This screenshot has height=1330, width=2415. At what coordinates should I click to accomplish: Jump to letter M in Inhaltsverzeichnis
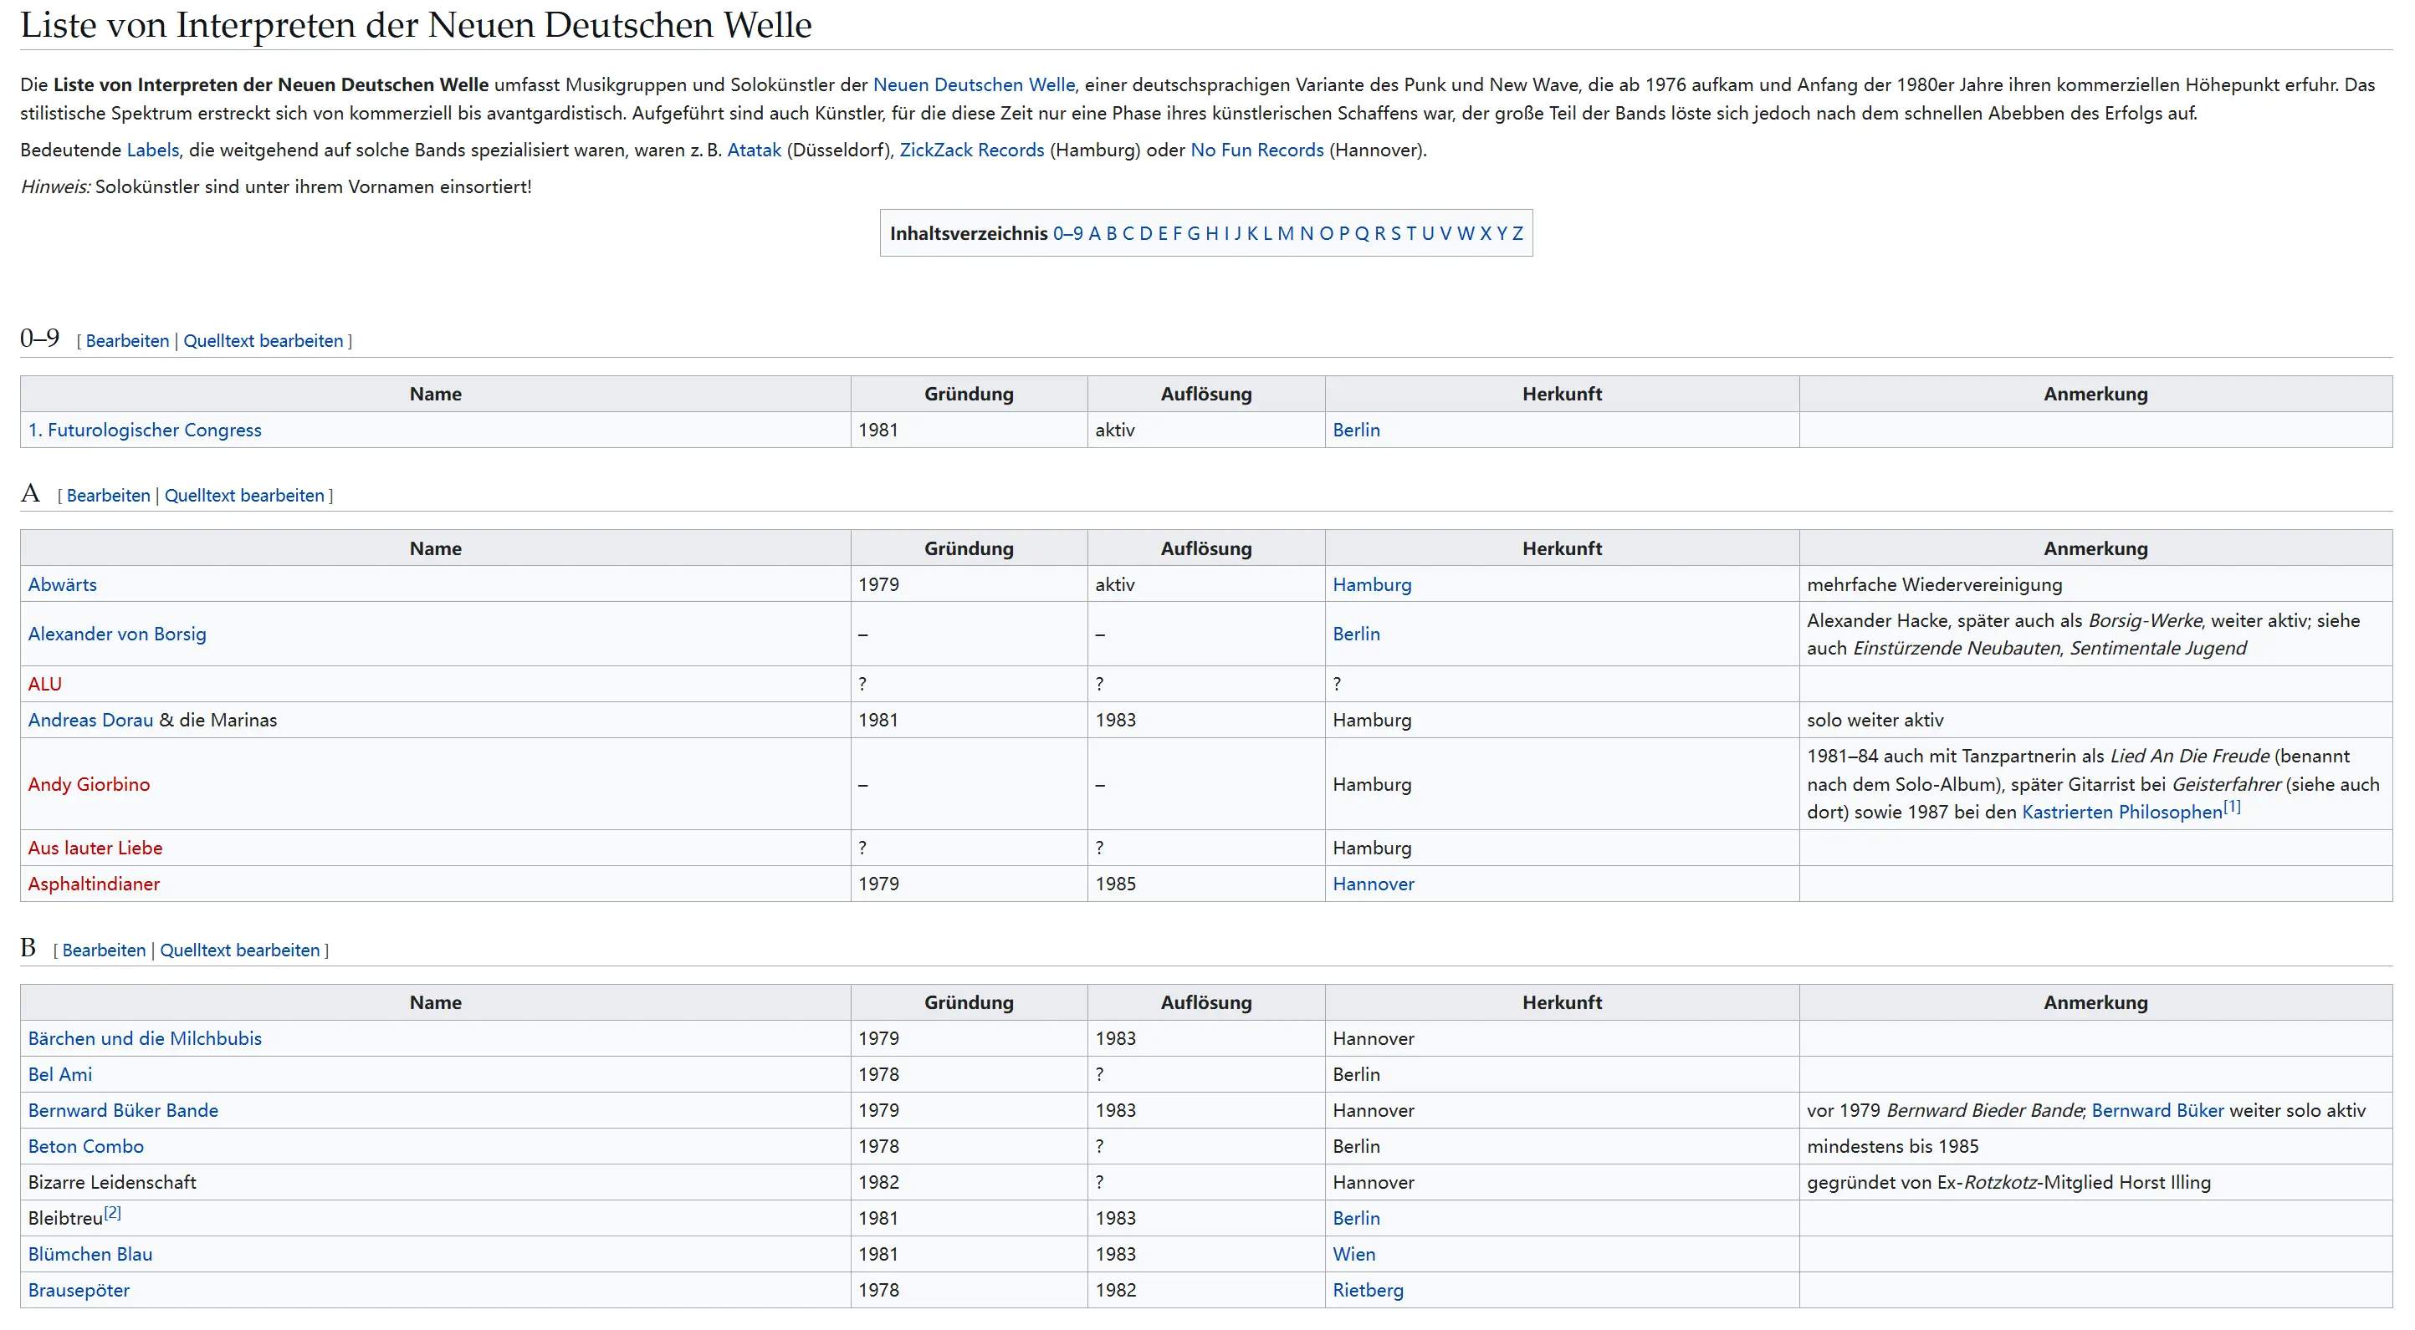[1284, 233]
